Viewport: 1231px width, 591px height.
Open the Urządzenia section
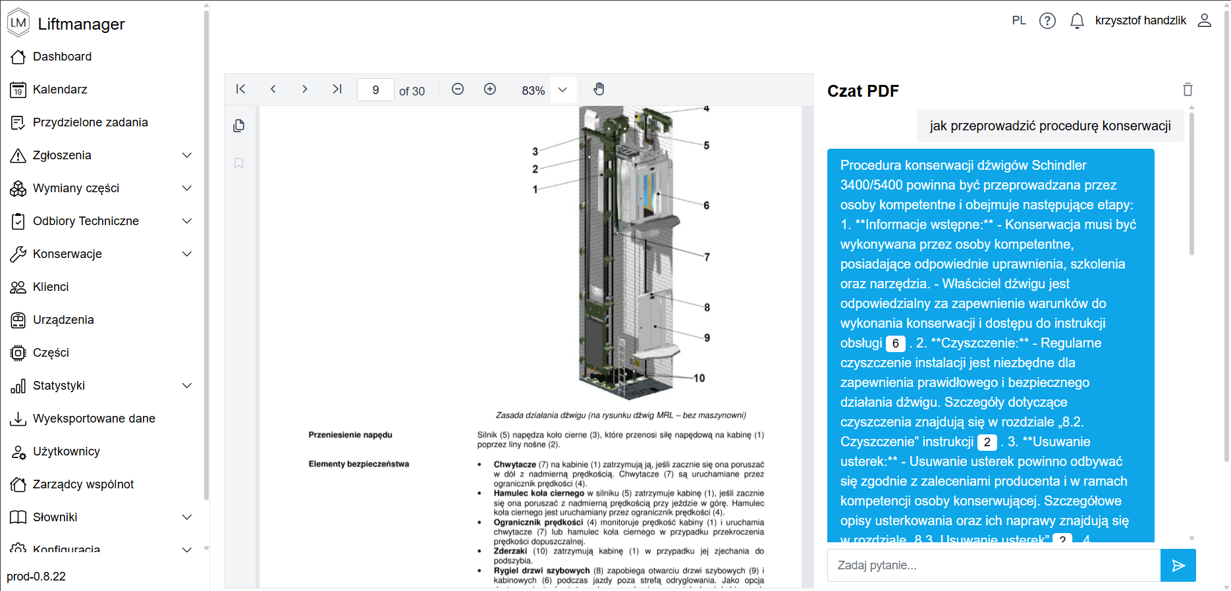63,320
